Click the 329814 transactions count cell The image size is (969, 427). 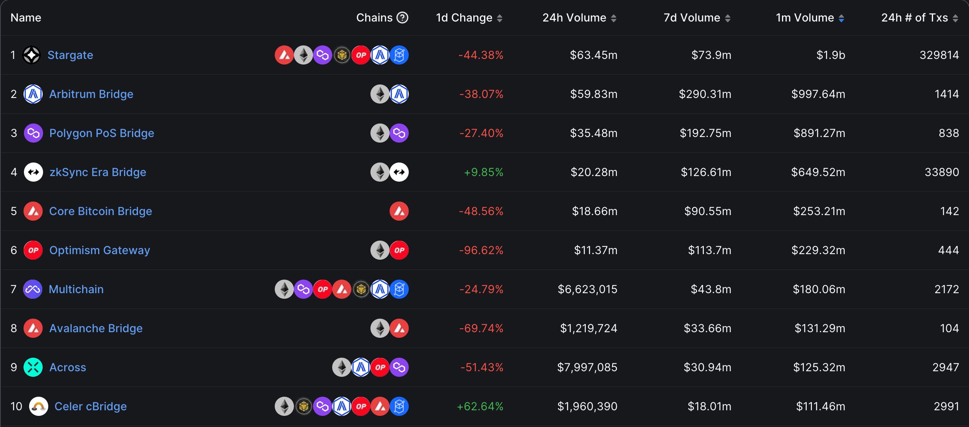pos(939,55)
